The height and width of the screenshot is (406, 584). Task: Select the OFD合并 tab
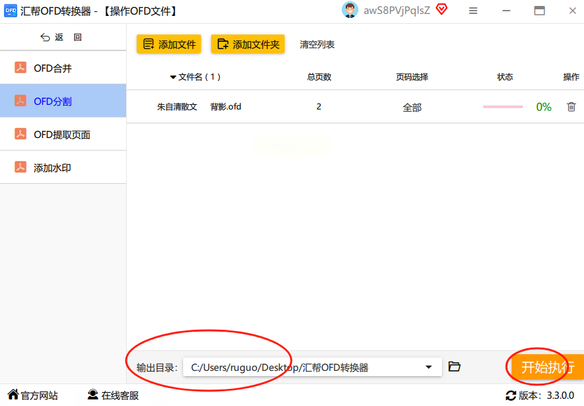pyautogui.click(x=63, y=68)
